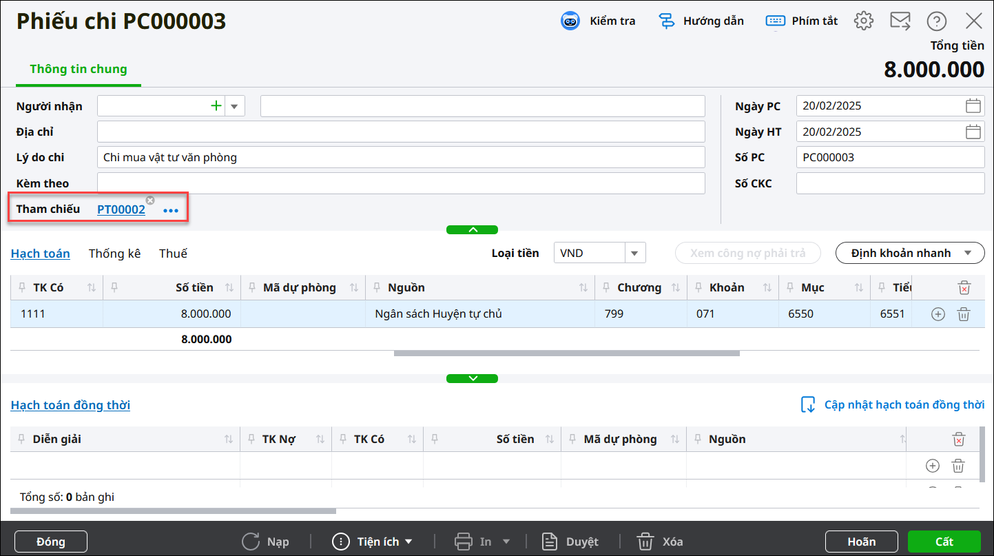Screen dimensions: 994x556
Task: Click the envelope feedback icon
Action: pos(900,21)
